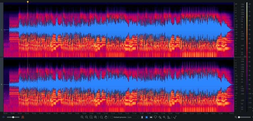Zoom to the current selection
Viewport: 253px width, 121px height.
(91, 117)
